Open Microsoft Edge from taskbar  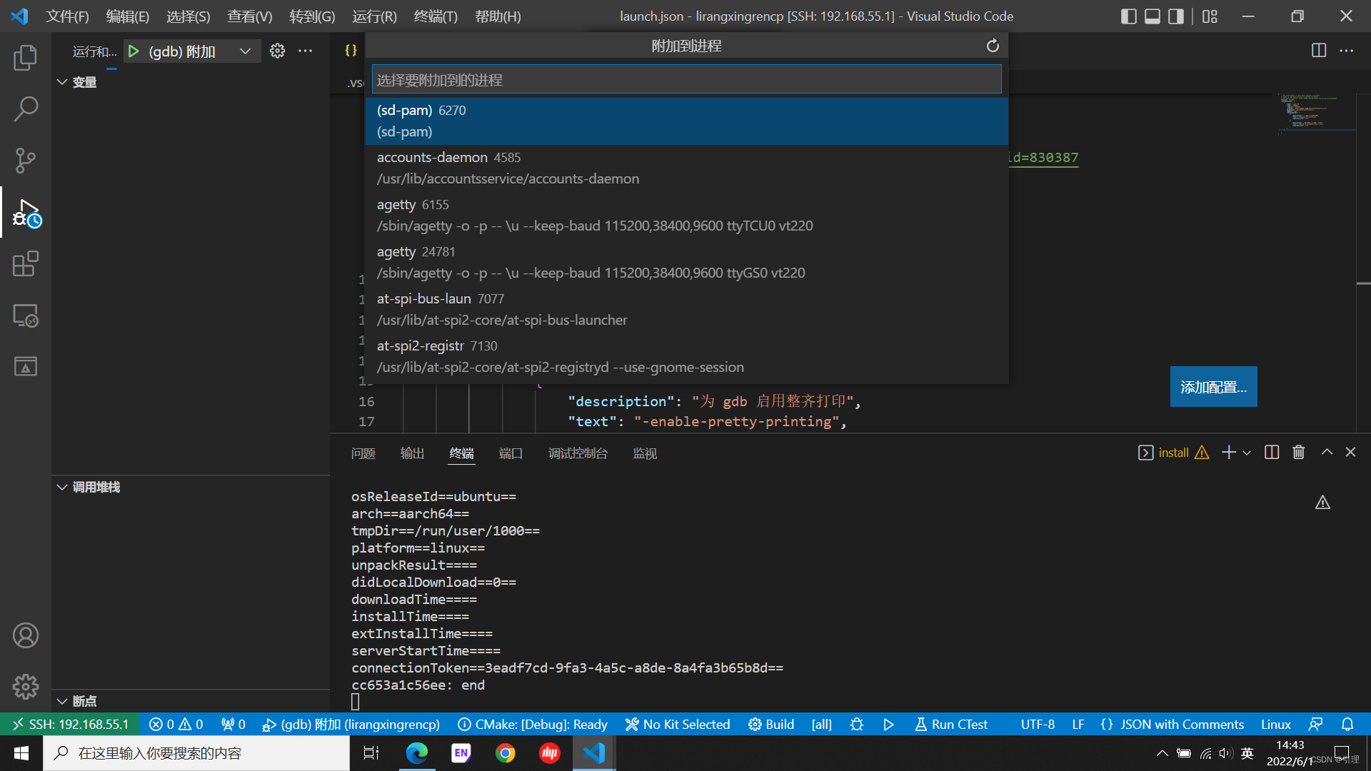(417, 753)
